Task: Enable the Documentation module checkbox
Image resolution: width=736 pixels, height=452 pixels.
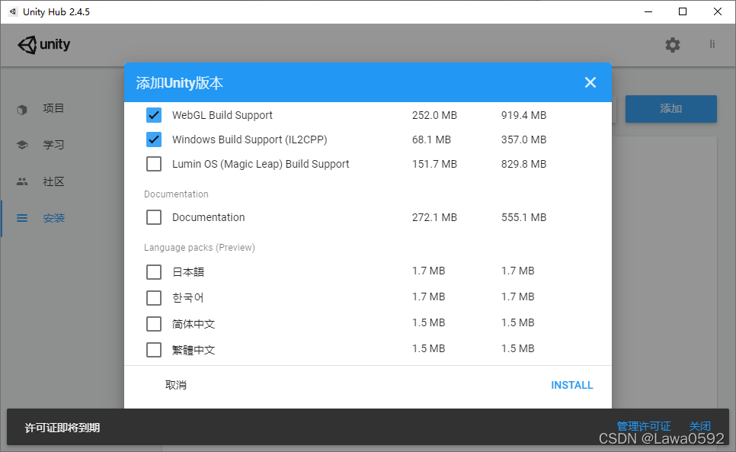Action: pyautogui.click(x=154, y=217)
